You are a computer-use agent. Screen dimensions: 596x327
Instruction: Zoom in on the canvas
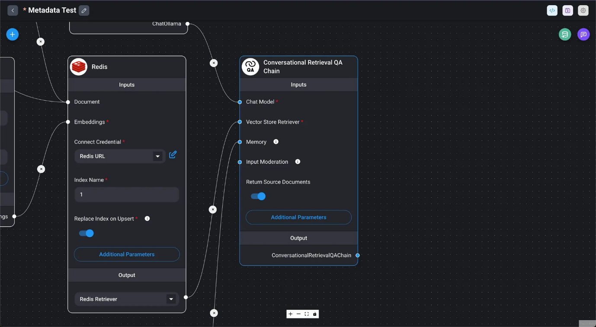(291, 314)
